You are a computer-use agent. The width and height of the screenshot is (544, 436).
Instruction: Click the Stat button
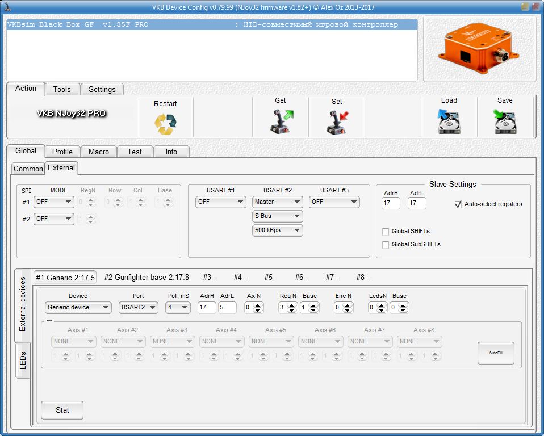pos(62,410)
